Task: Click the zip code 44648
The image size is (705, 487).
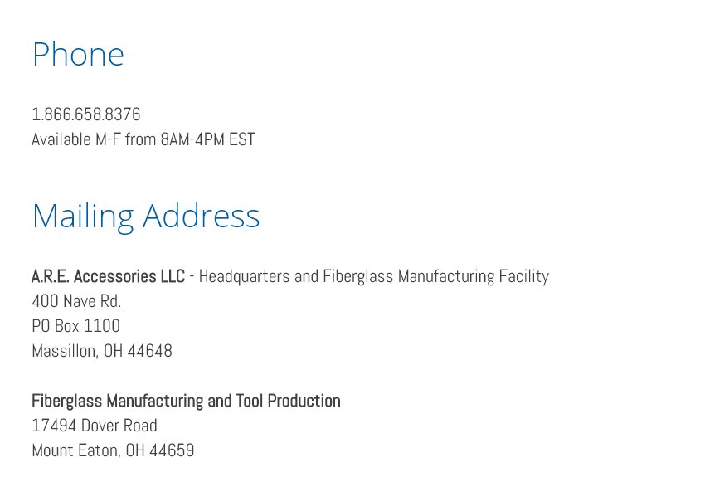Action: point(150,351)
